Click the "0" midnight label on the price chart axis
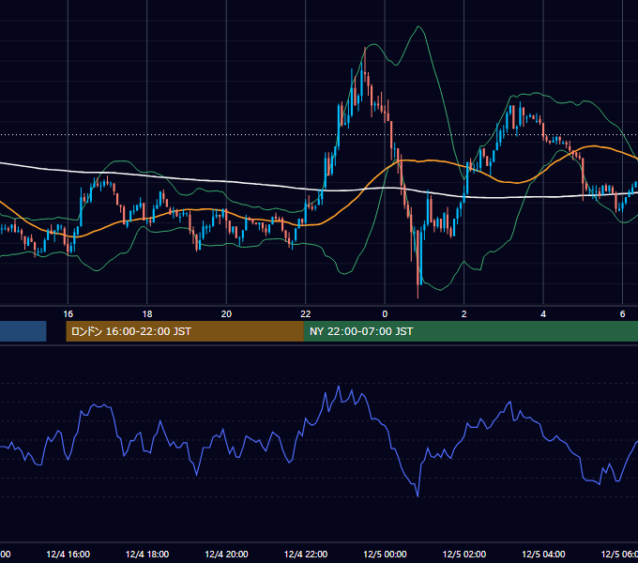Screen dimensions: 638x563 (385, 314)
